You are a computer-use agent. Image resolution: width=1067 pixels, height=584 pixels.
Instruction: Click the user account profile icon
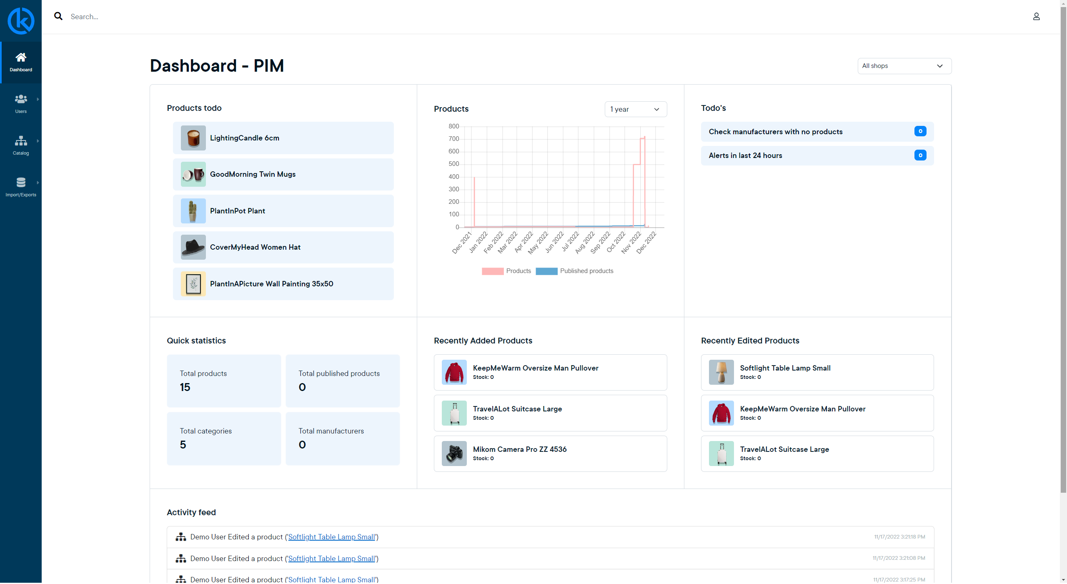tap(1036, 17)
